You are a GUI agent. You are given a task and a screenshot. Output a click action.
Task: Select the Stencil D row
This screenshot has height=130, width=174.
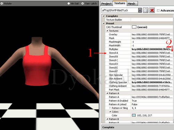(x=139, y=64)
